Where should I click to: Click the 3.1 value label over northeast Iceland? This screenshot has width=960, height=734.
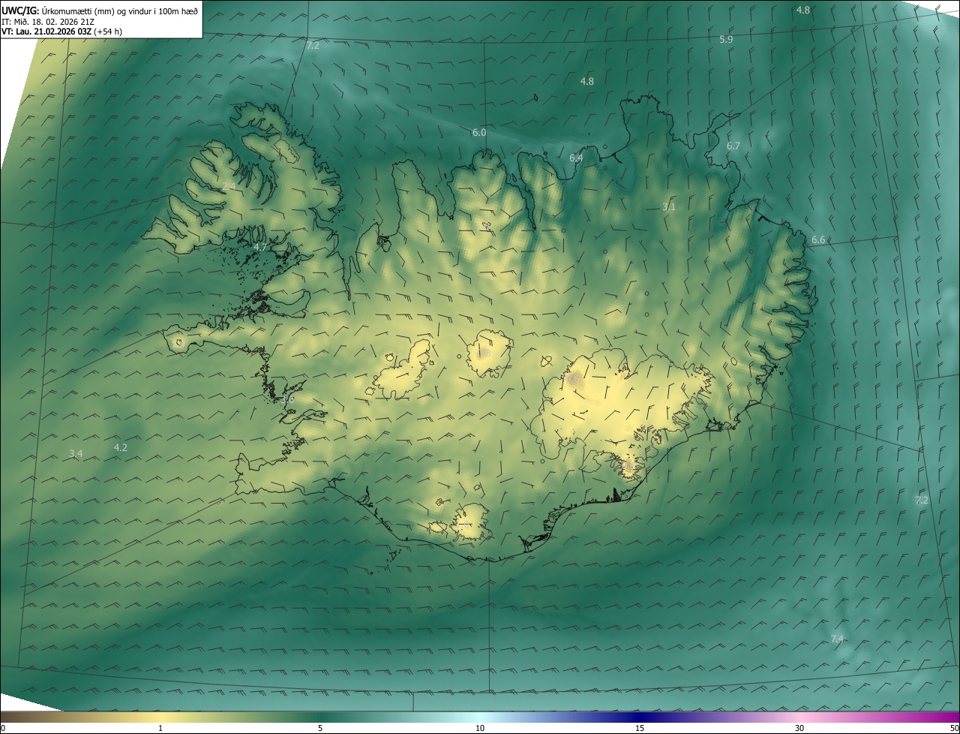point(669,206)
